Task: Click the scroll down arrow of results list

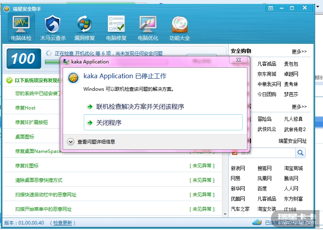Action: pyautogui.click(x=225, y=214)
